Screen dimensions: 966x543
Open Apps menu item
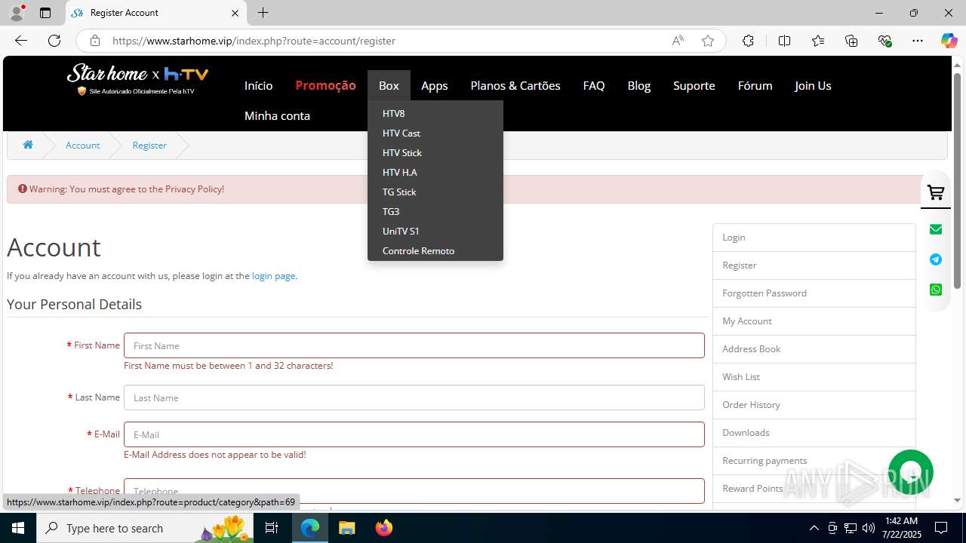point(435,85)
